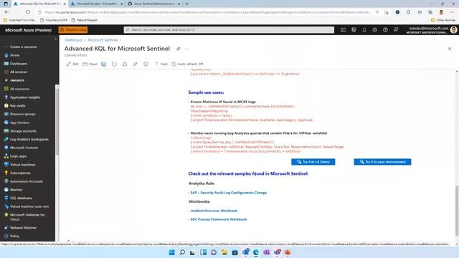Open the directories and subscriptions filter icon

pyautogui.click(x=354, y=30)
